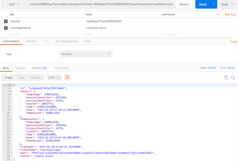Switch to the Authorization tab
The height and width of the screenshot is (161, 238).
click(11, 41)
